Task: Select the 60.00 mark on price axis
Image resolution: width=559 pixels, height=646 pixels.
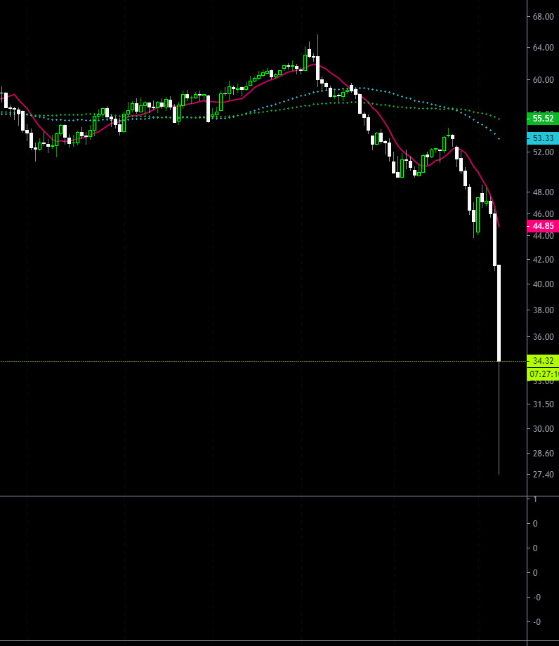Action: (x=543, y=80)
